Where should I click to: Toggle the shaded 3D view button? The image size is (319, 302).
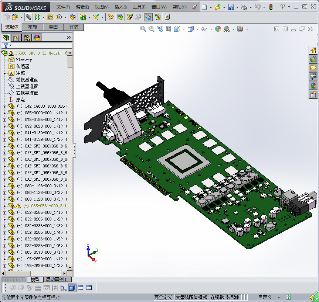click(x=72, y=288)
